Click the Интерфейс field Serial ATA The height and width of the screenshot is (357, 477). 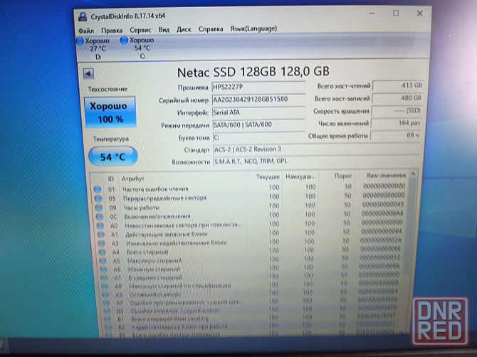[x=258, y=112]
